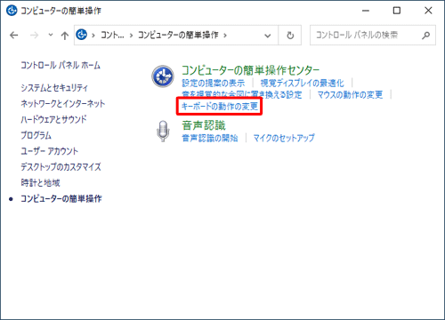Minimize the Control Panel window
Image resolution: width=445 pixels, height=320 pixels.
pyautogui.click(x=366, y=11)
